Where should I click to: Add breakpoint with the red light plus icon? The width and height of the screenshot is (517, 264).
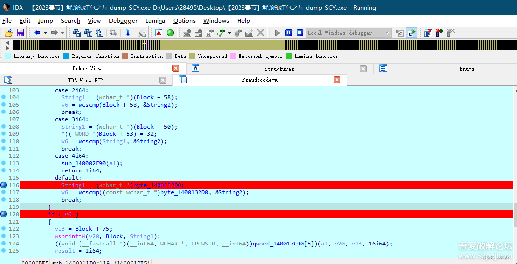tap(439, 33)
